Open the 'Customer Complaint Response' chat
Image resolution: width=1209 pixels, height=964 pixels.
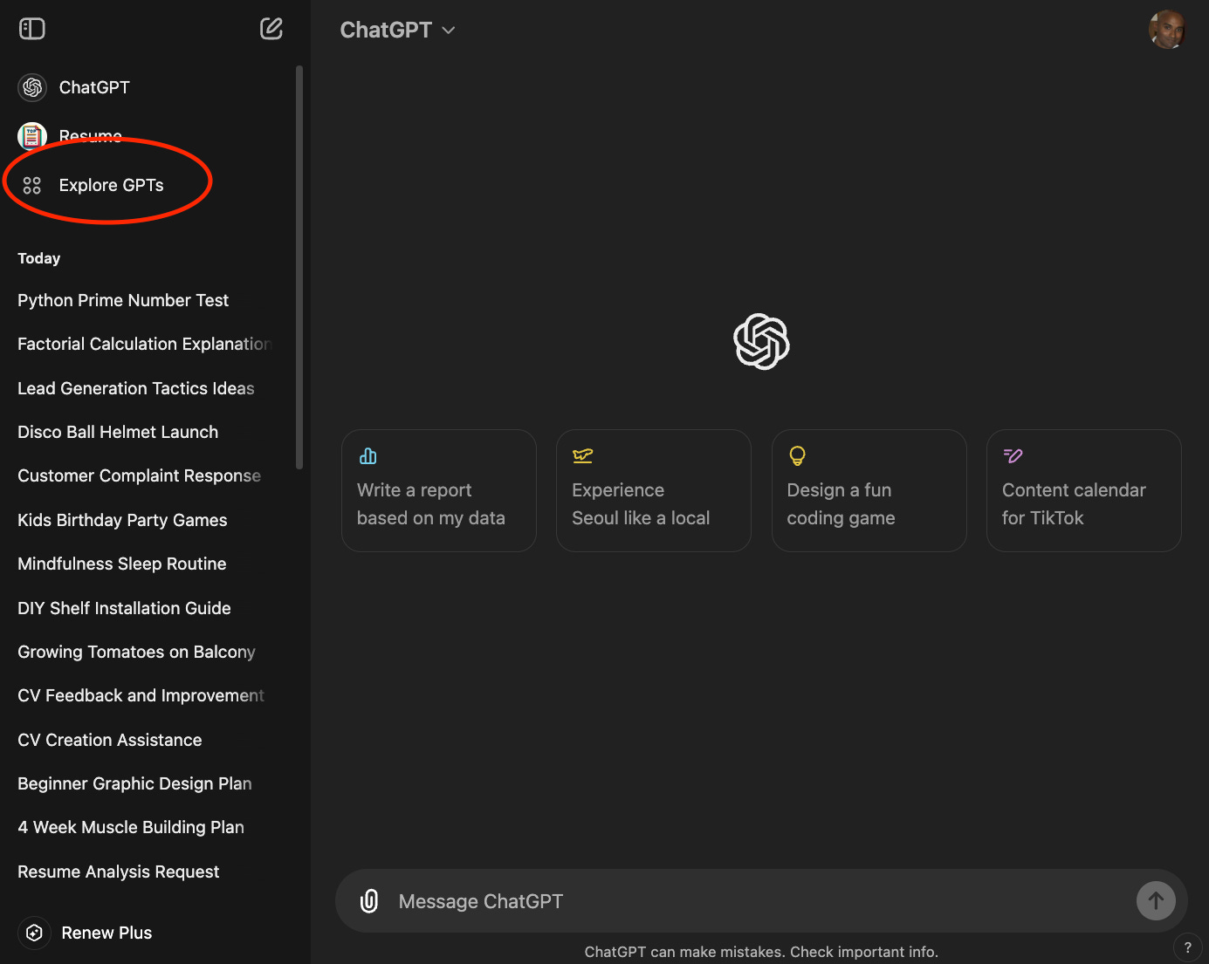coord(140,475)
